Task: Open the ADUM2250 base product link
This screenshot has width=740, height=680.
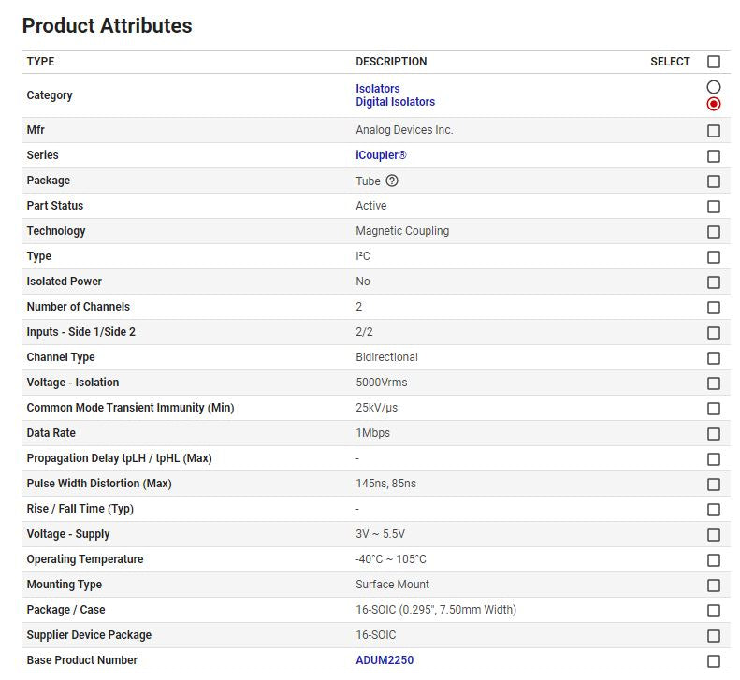Action: click(384, 660)
